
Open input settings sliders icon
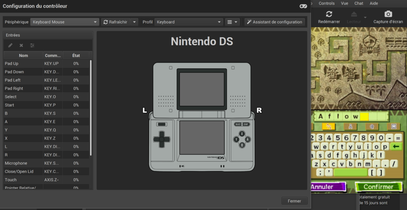[x=32, y=46]
